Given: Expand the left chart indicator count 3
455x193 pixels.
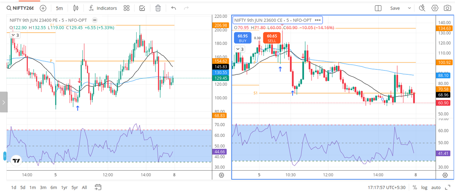Looking at the screenshot, I should pyautogui.click(x=15, y=35).
